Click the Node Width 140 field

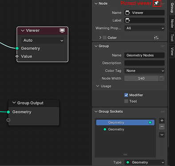pos(141,78)
